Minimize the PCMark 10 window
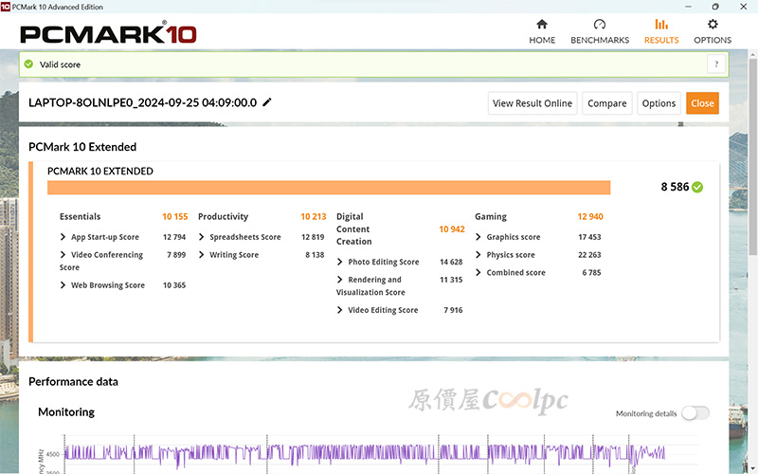Viewport: 758px width, 474px height. 689,7
